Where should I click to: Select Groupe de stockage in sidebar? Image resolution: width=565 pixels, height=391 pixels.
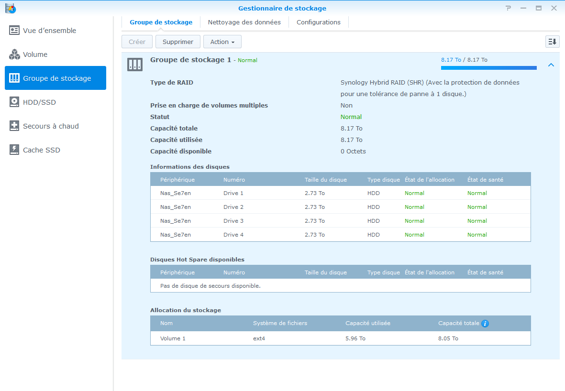55,78
